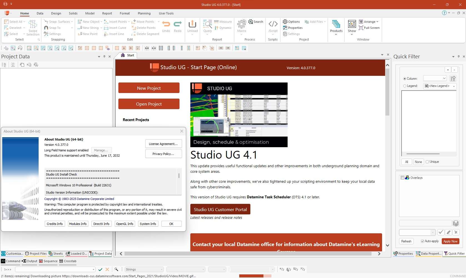Viewport: 466px width, 278px height.
Task: Click the Unload icon in ribbon
Action: coord(192,24)
